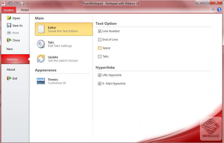Image resolution: width=224 pixels, height=143 pixels.
Task: Minimize the FluentNotepad window
Action: (199, 3)
